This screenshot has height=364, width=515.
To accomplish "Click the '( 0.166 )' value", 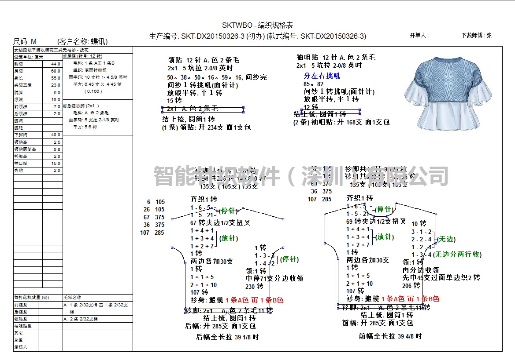I will (93, 91).
